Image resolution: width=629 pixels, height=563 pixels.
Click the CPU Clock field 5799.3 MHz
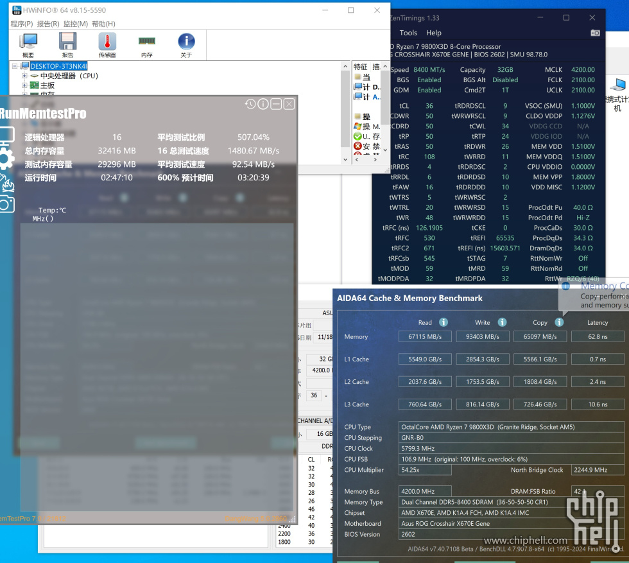(x=511, y=448)
